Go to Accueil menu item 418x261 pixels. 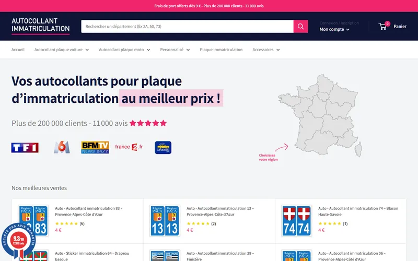tap(18, 50)
